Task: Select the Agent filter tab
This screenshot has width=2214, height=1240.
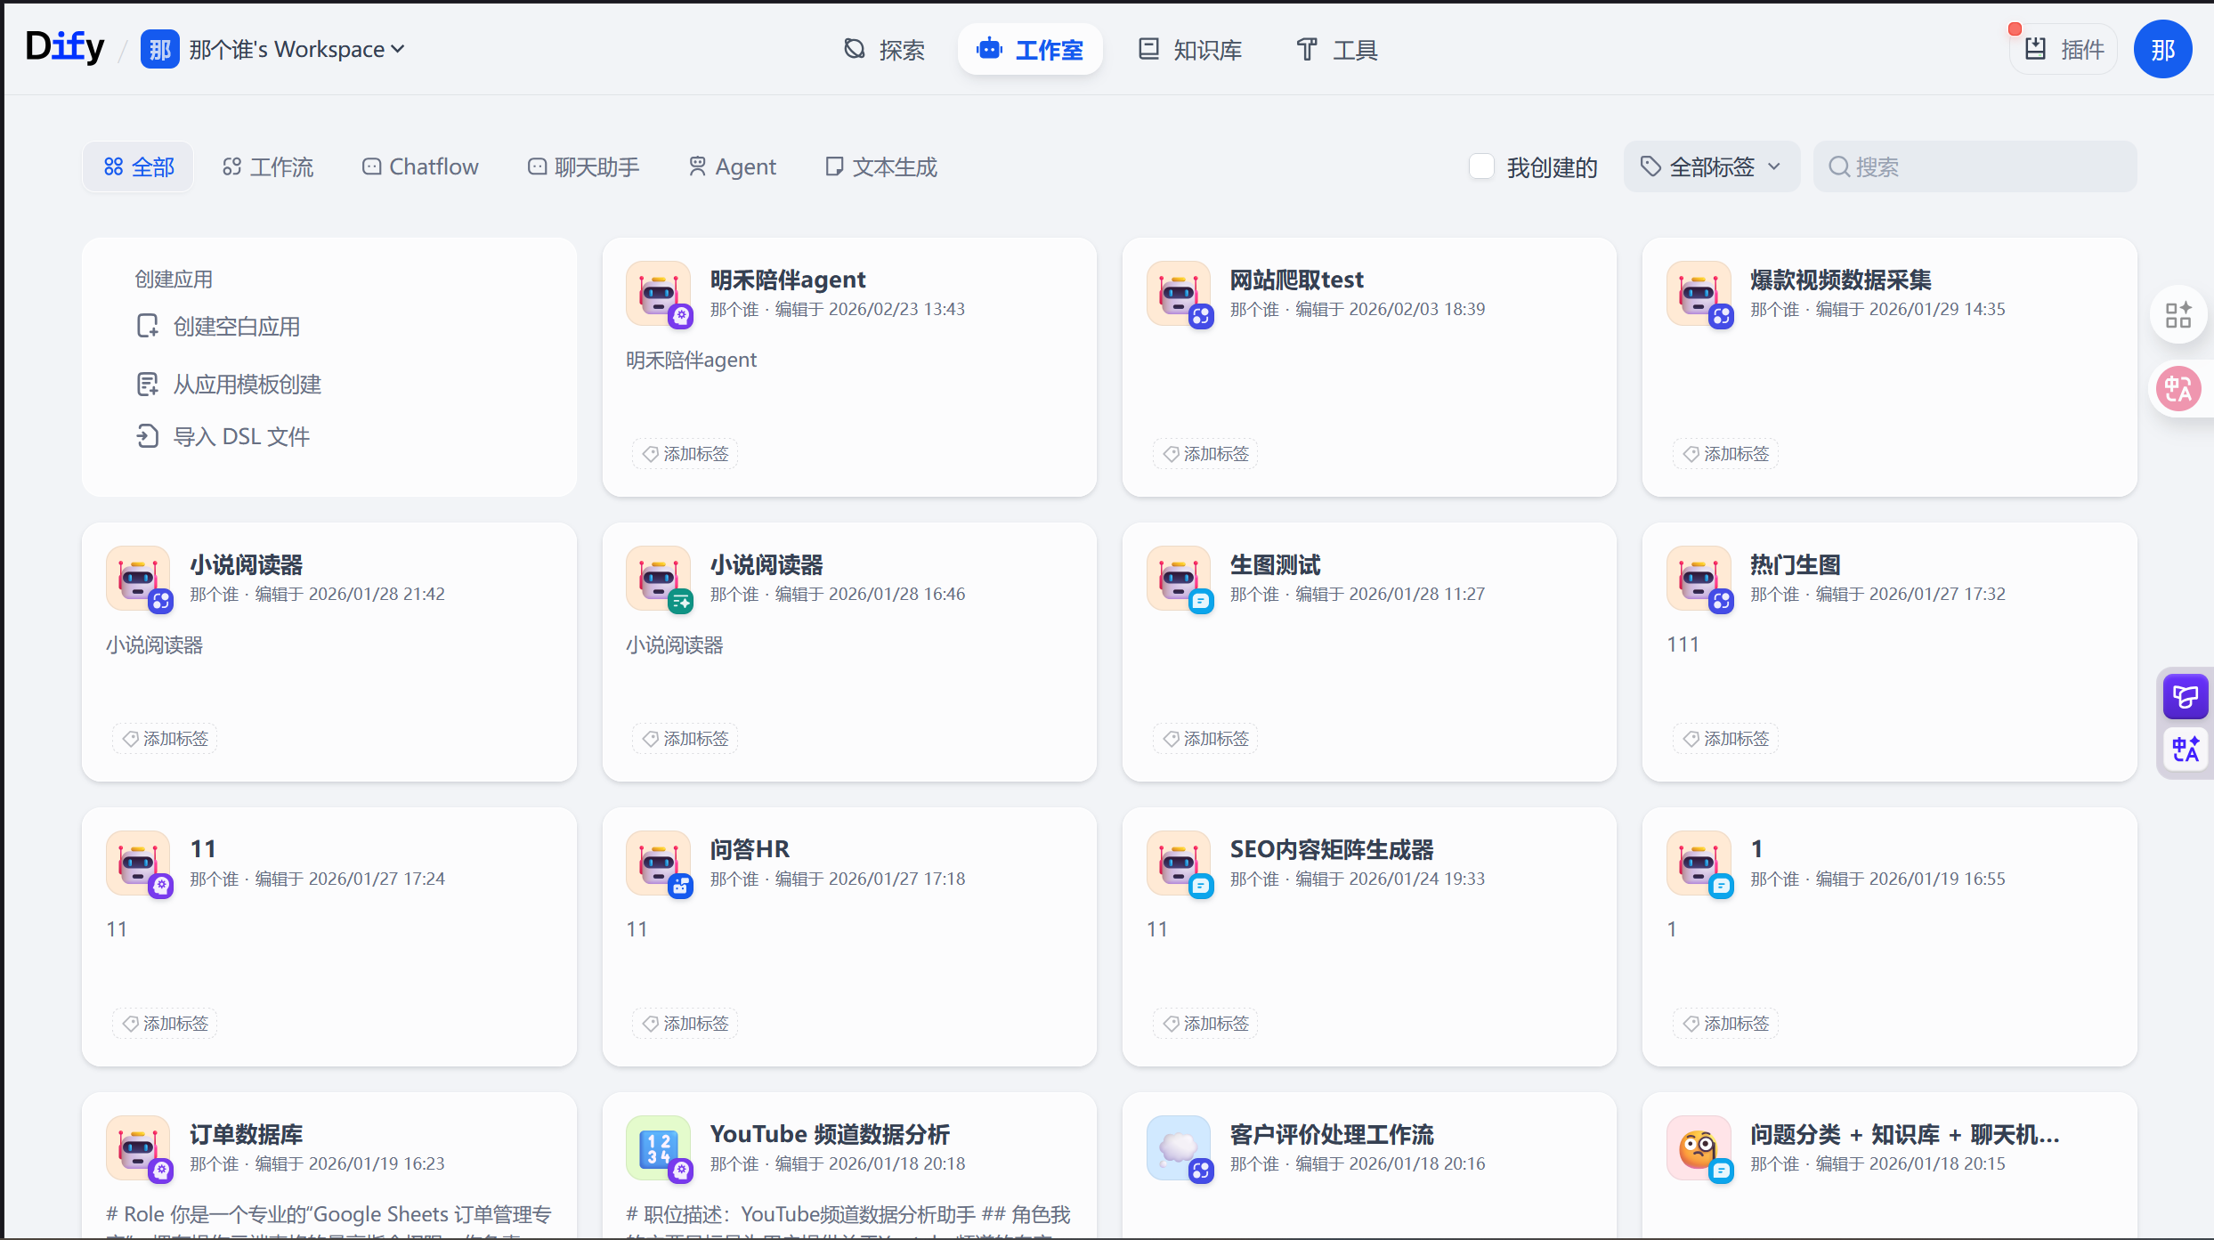Action: [731, 166]
